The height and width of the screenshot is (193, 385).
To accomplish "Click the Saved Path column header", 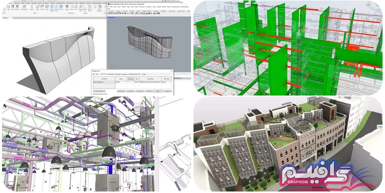I will [x=150, y=79].
